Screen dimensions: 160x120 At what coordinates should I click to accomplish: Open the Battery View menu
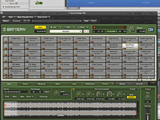83,27
